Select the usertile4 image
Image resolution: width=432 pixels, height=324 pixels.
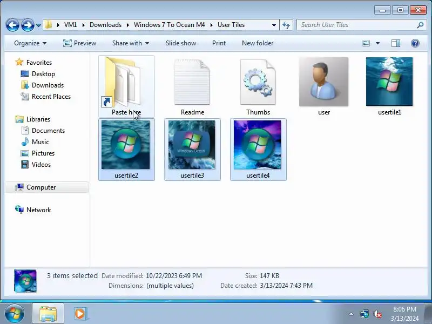pyautogui.click(x=258, y=150)
